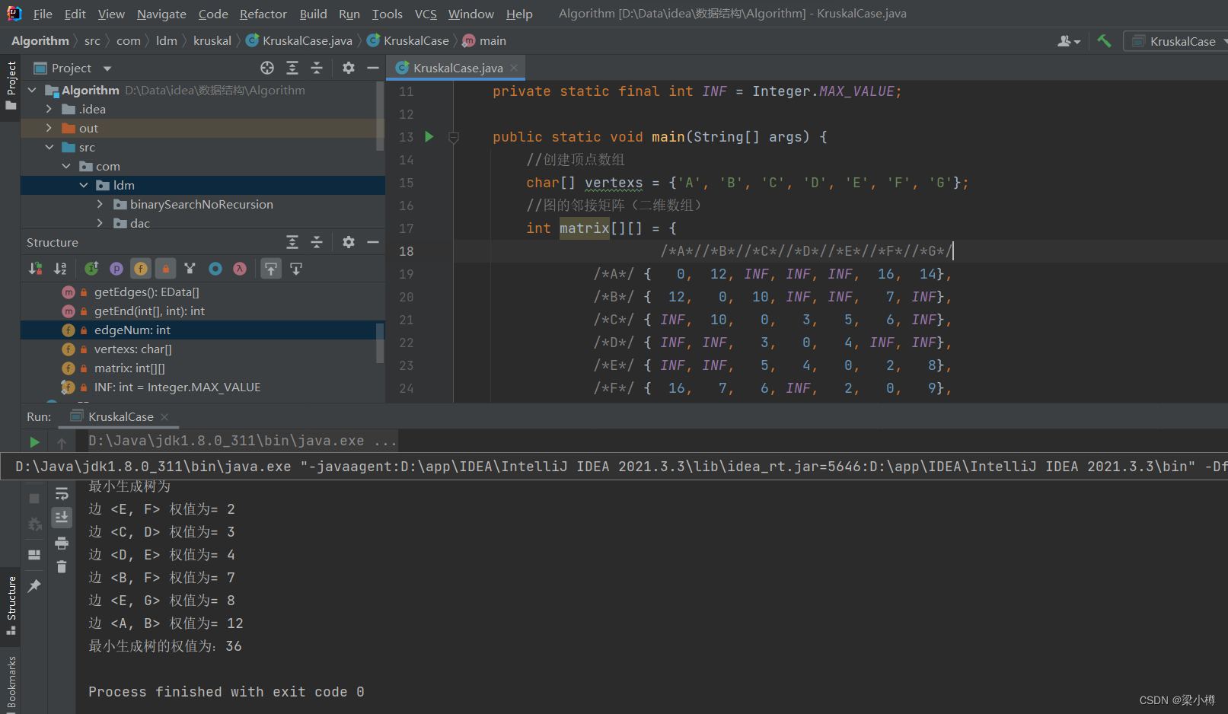Toggle Show Inherited in Structure toolbar
1228x714 pixels.
[x=91, y=269]
